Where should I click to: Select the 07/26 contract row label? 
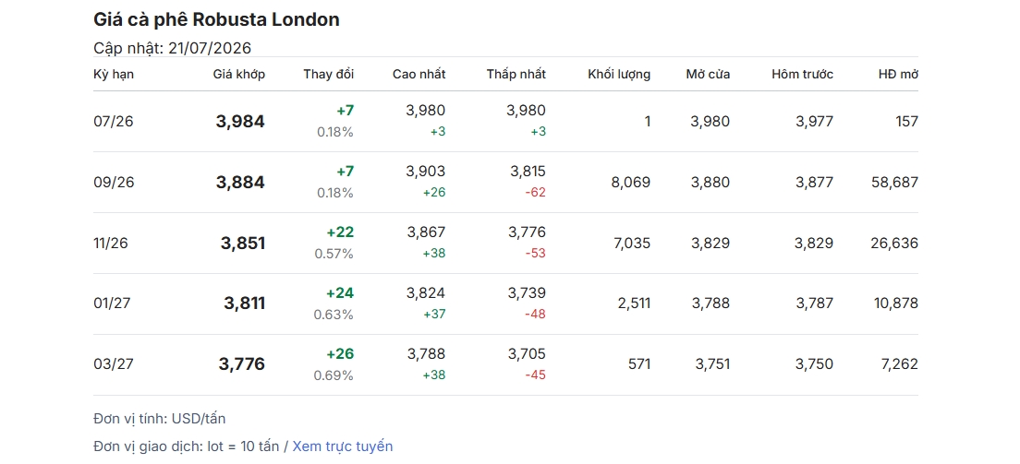pos(114,122)
